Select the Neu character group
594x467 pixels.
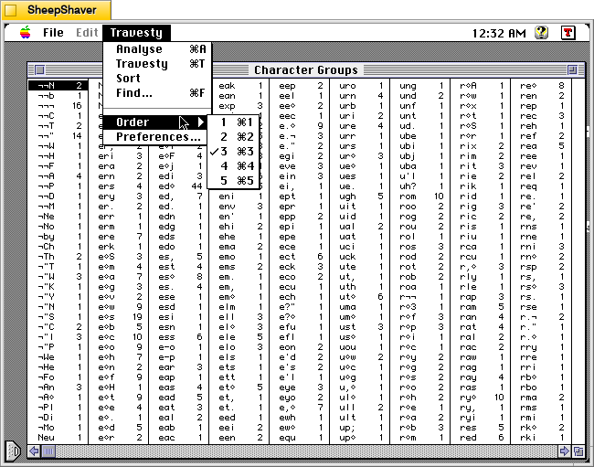point(58,437)
